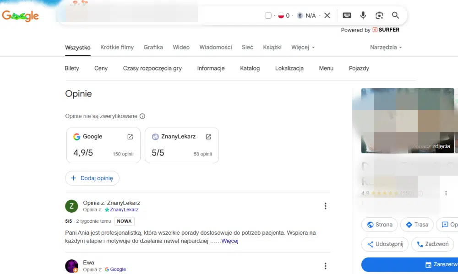Switch to the Grafika tab
The width and height of the screenshot is (458, 274).
tap(153, 47)
